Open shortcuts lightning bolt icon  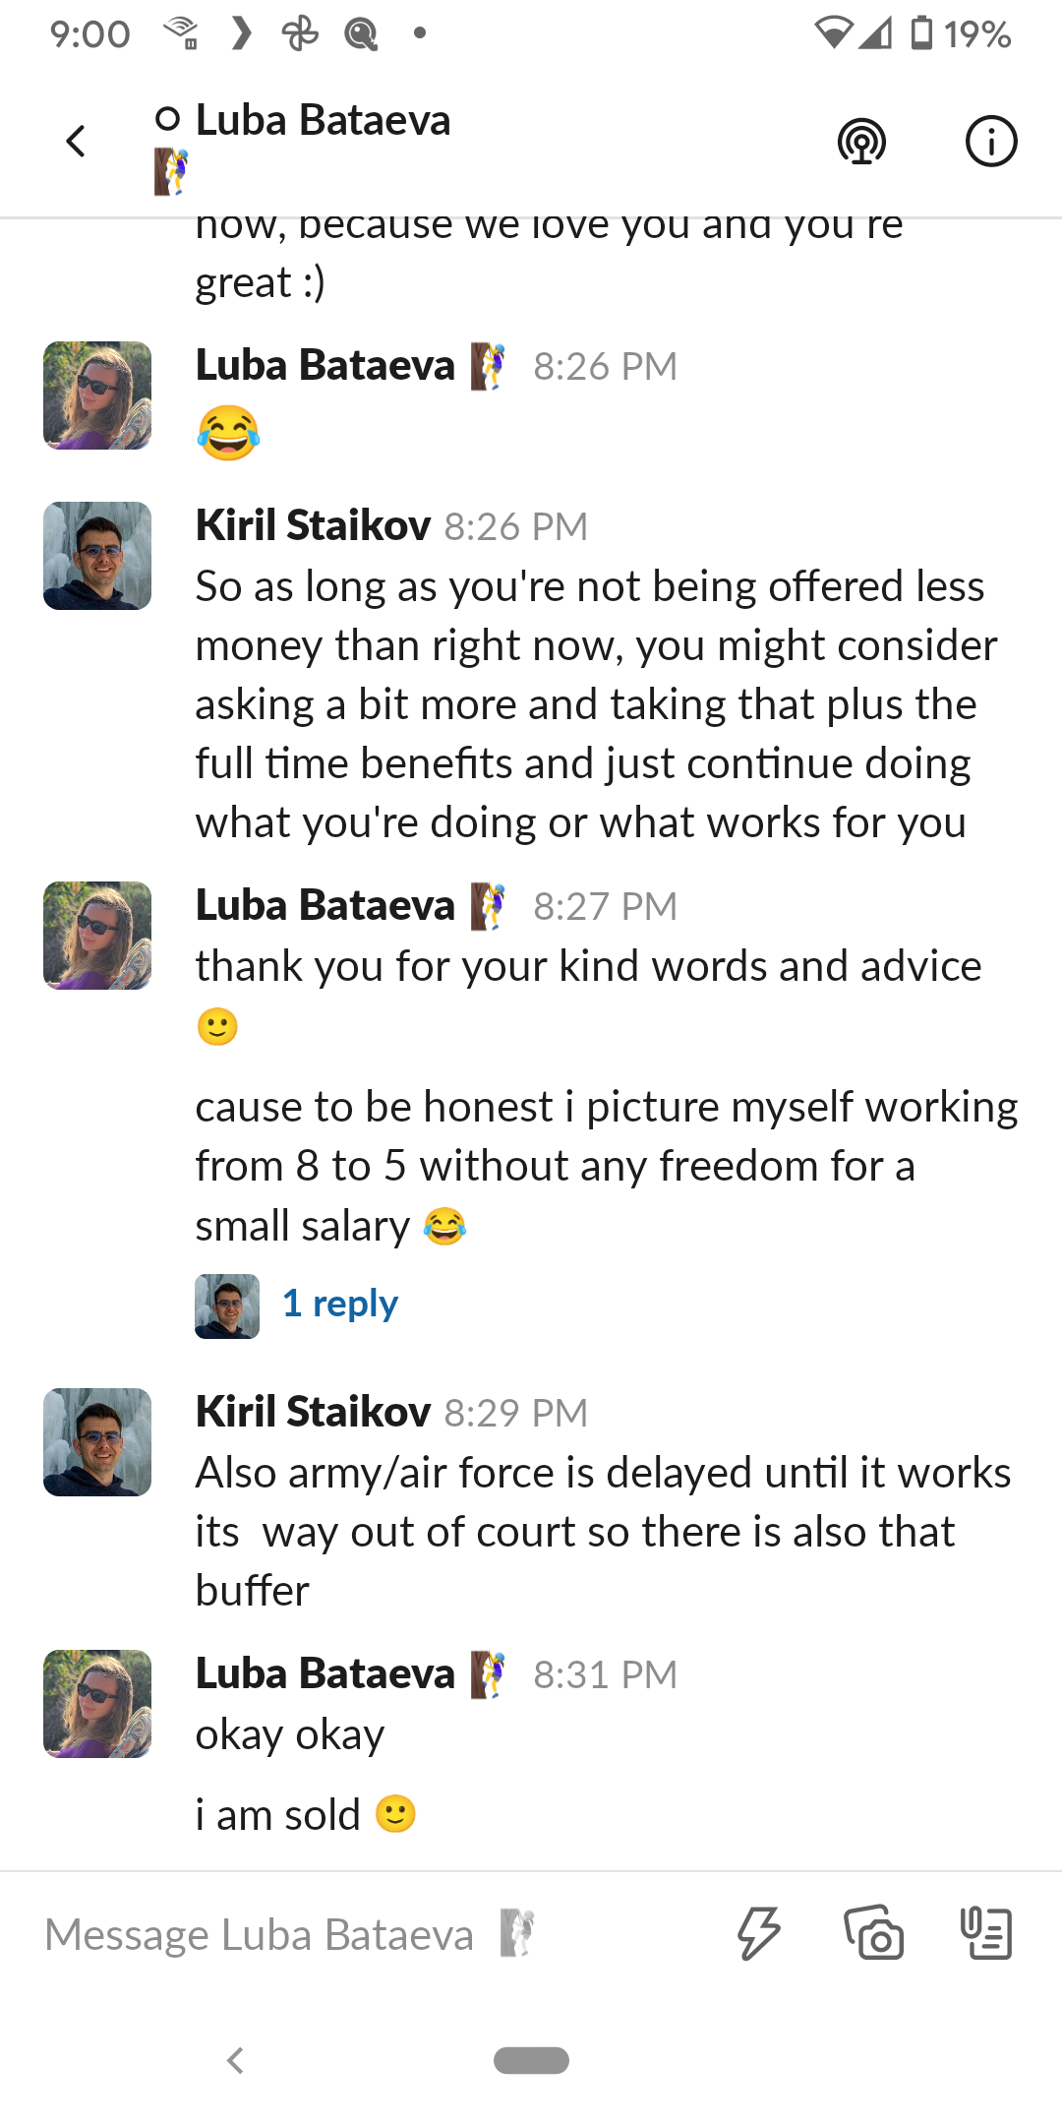(758, 1933)
